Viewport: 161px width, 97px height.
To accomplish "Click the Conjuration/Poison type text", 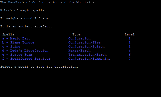I will 87,46.
